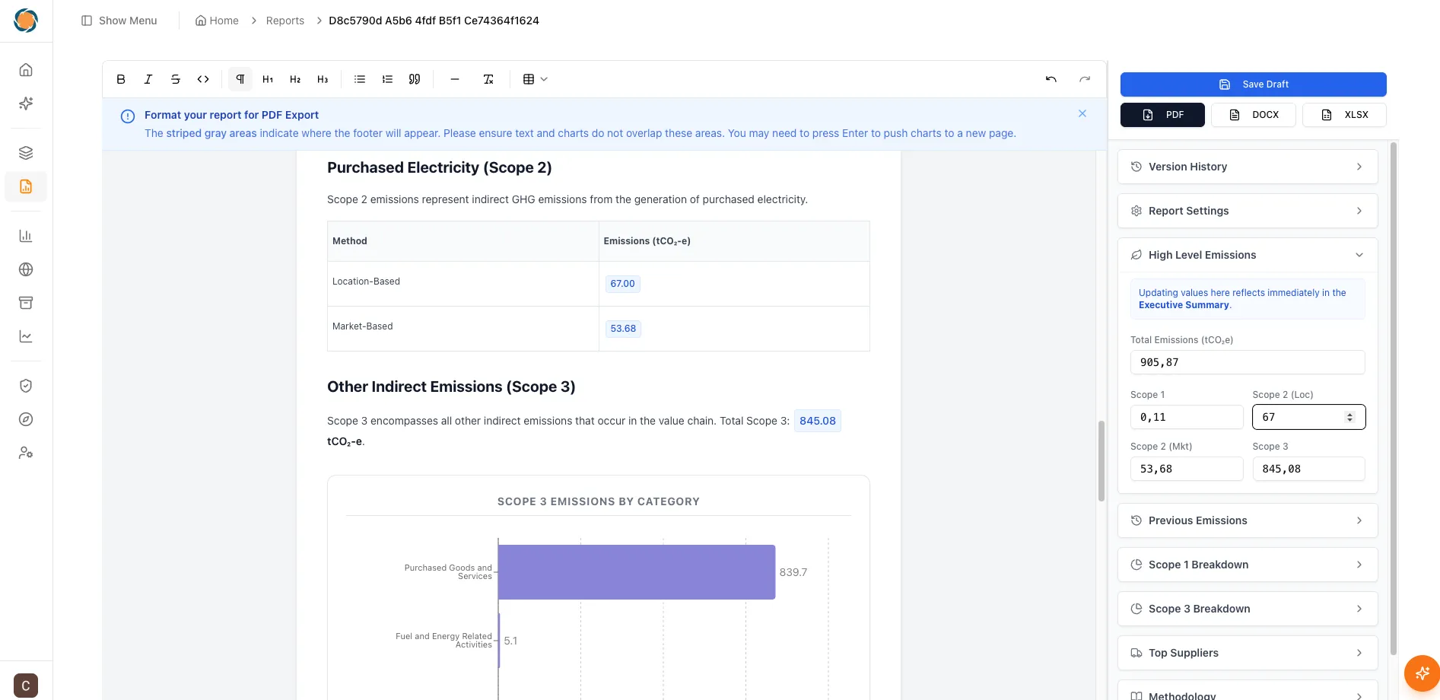Screen dimensions: 1440x700
Task: Collapse the High Level Emissions section
Action: 1359,255
